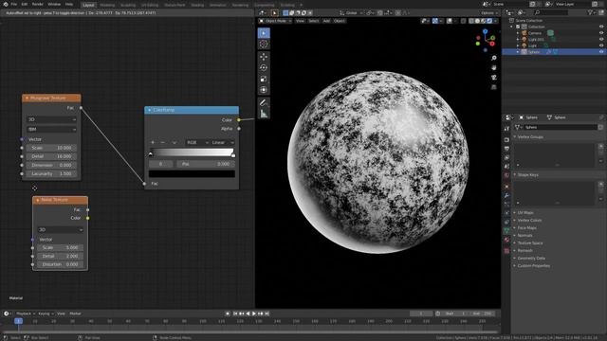Image resolution: width=607 pixels, height=341 pixels.
Task: Select solid viewport shading icon
Action: pos(477,21)
